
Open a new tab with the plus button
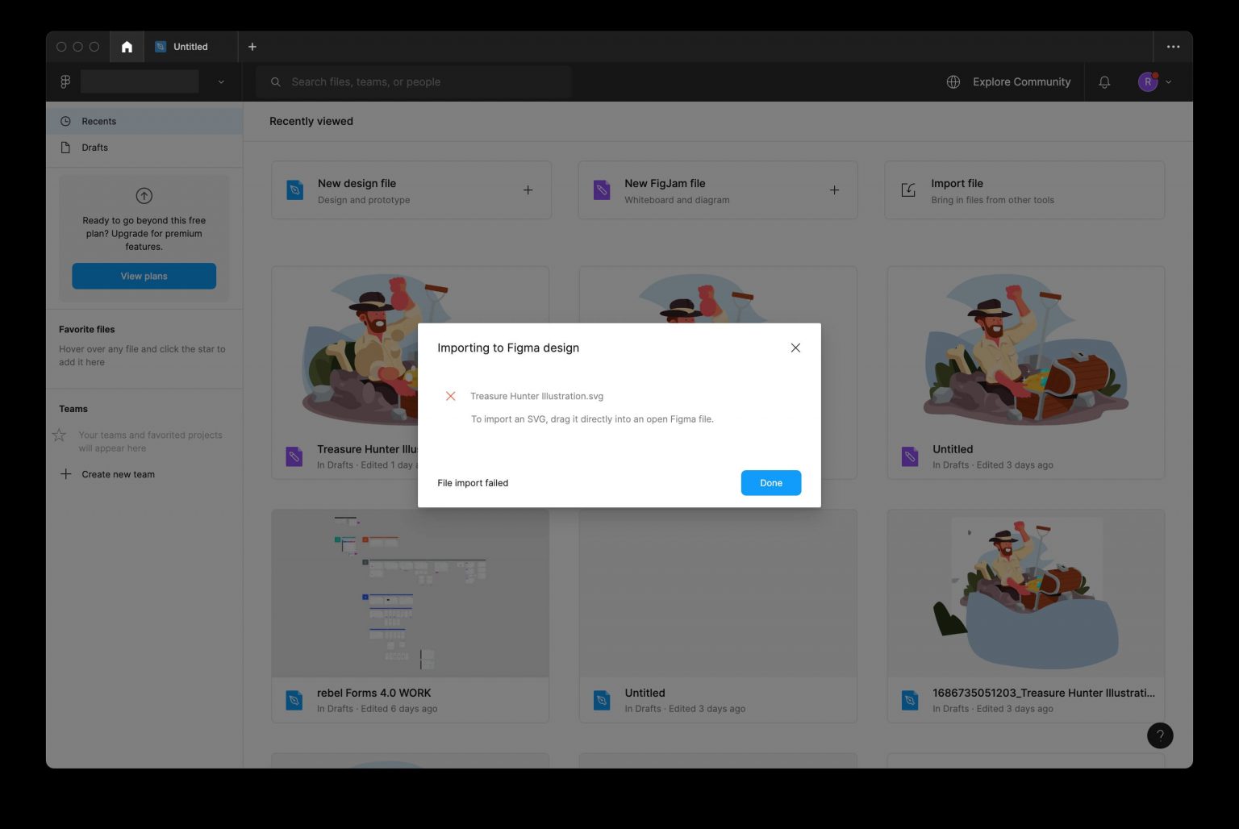tap(252, 46)
